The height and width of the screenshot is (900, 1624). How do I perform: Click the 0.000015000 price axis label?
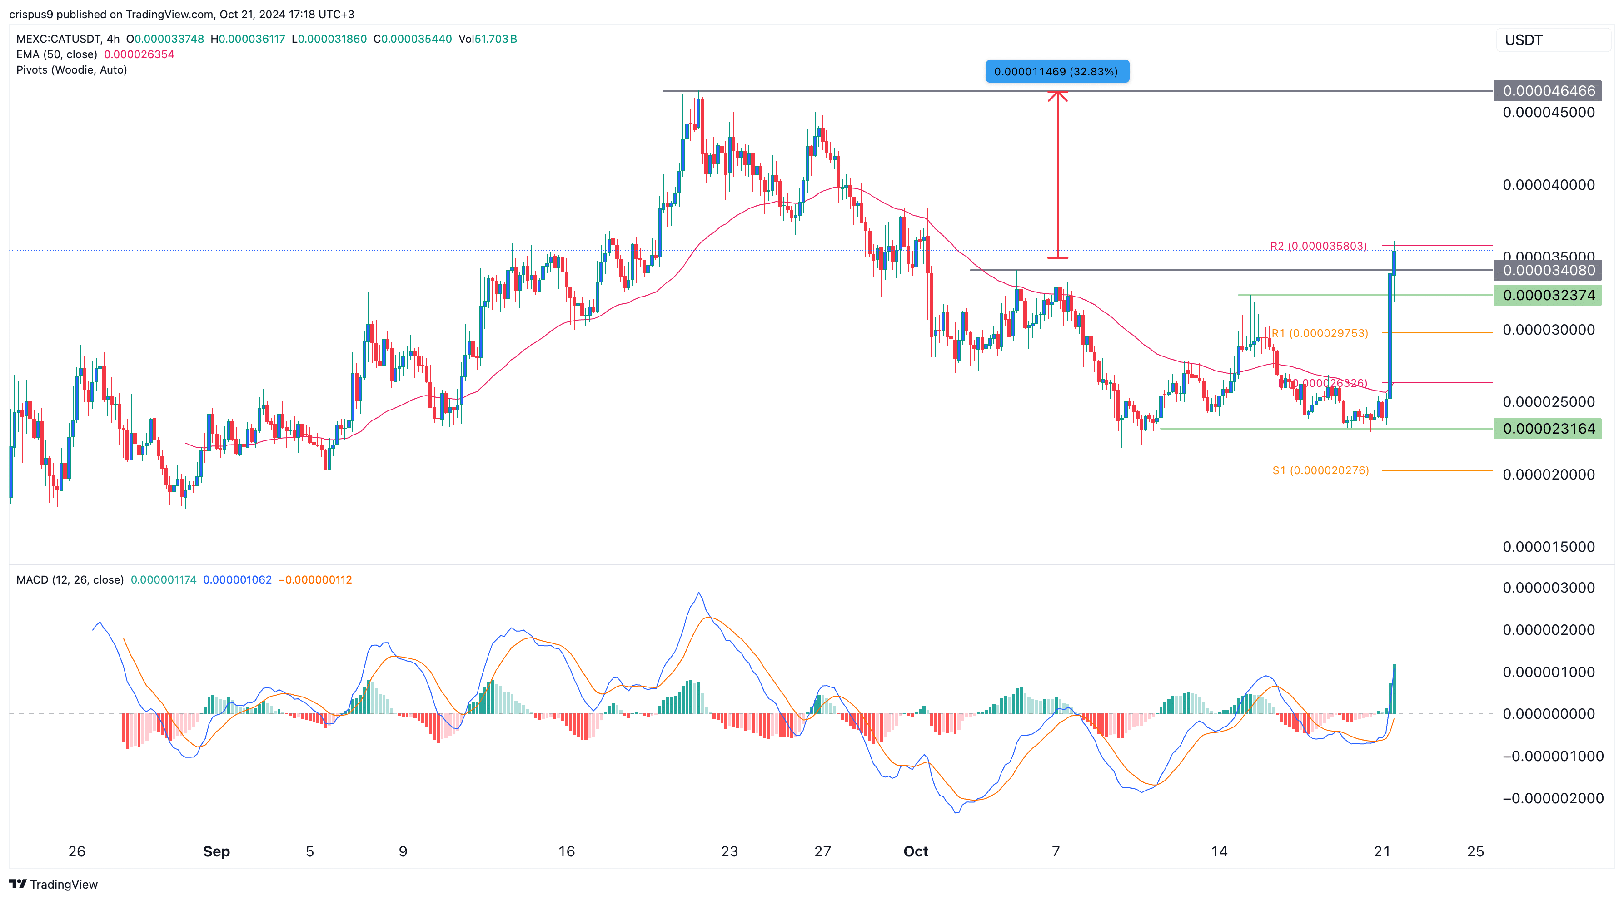pos(1549,547)
